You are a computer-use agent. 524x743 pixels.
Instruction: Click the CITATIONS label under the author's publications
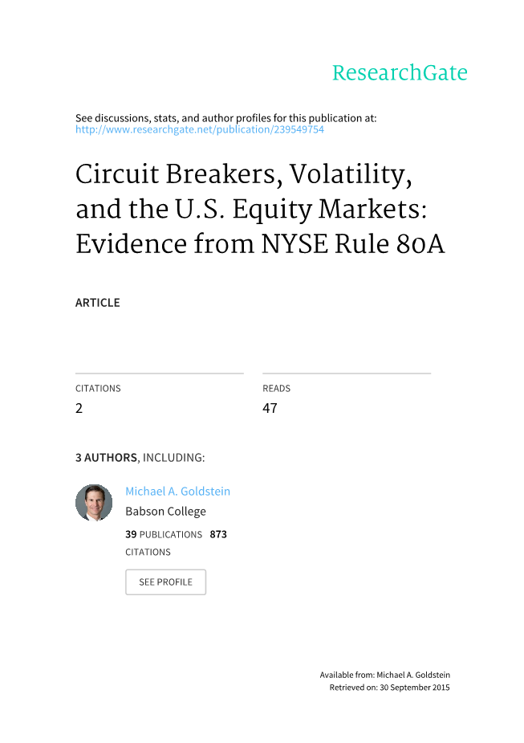[x=148, y=552]
